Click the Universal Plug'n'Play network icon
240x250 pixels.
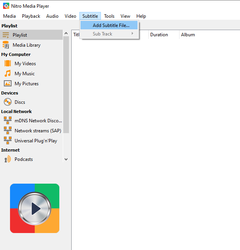(x=8, y=140)
